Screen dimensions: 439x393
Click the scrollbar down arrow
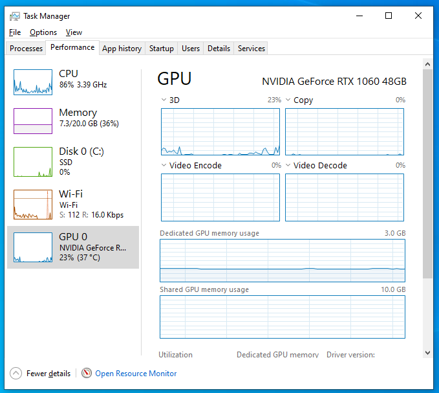pos(427,353)
